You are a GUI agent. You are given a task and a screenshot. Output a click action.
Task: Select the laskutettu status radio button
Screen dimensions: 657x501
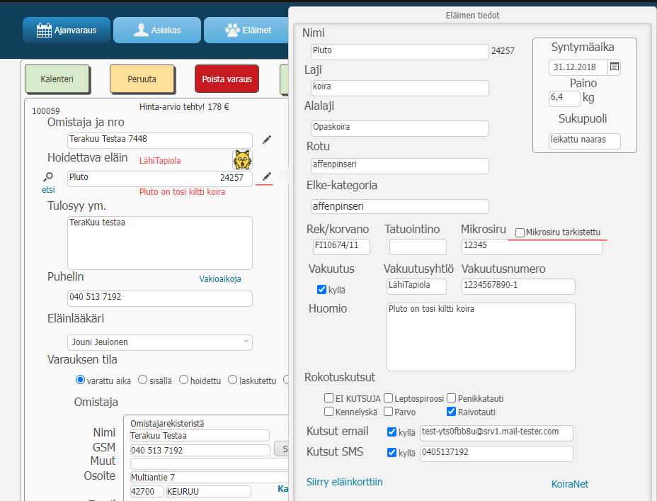232,380
